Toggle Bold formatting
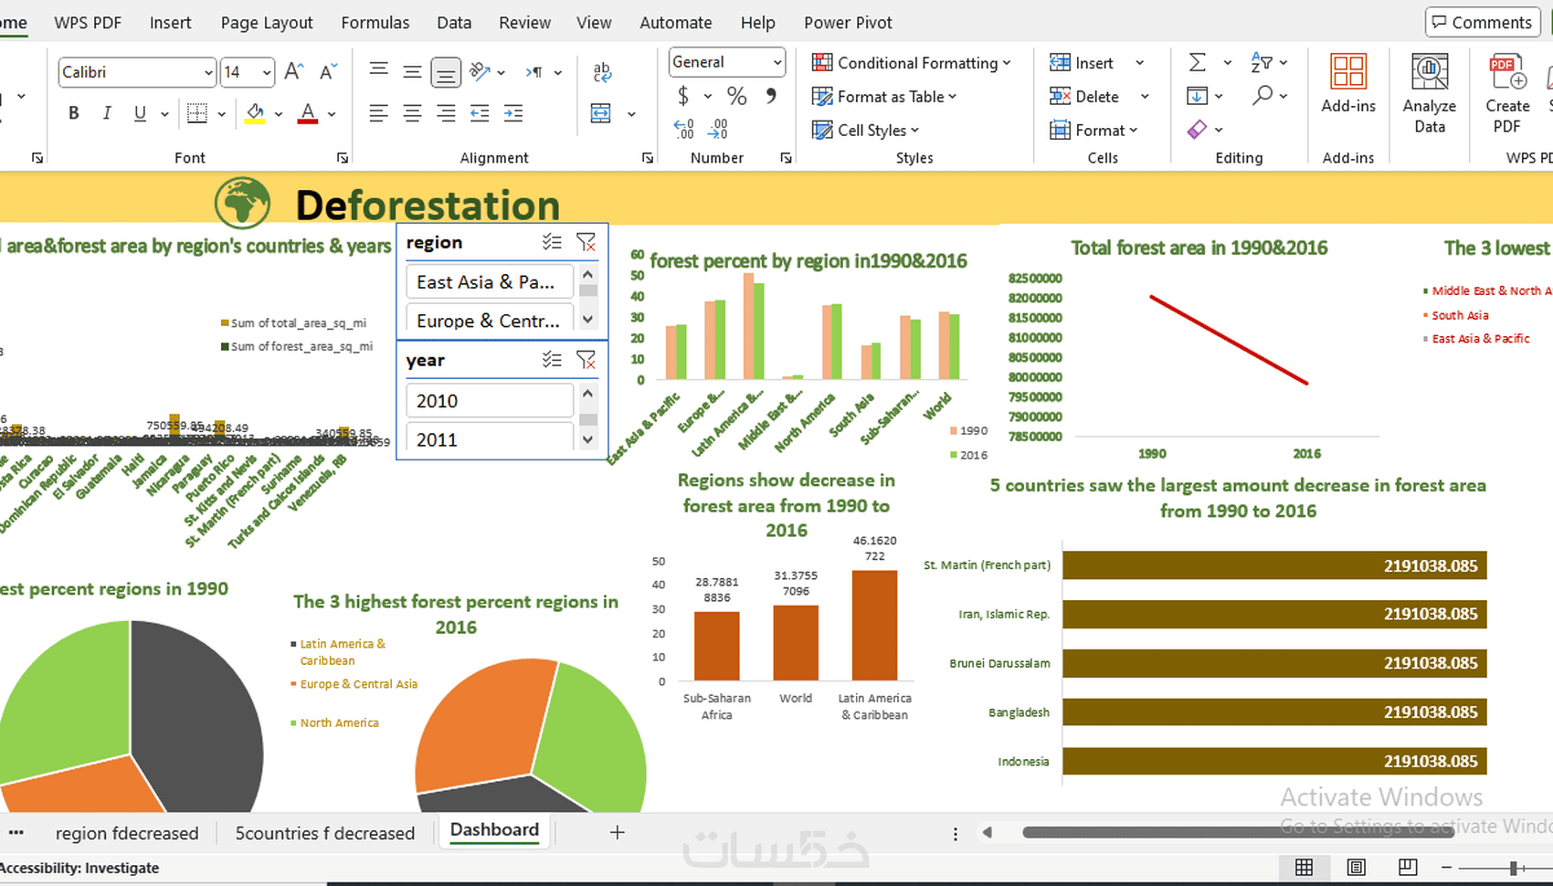 pos(74,113)
